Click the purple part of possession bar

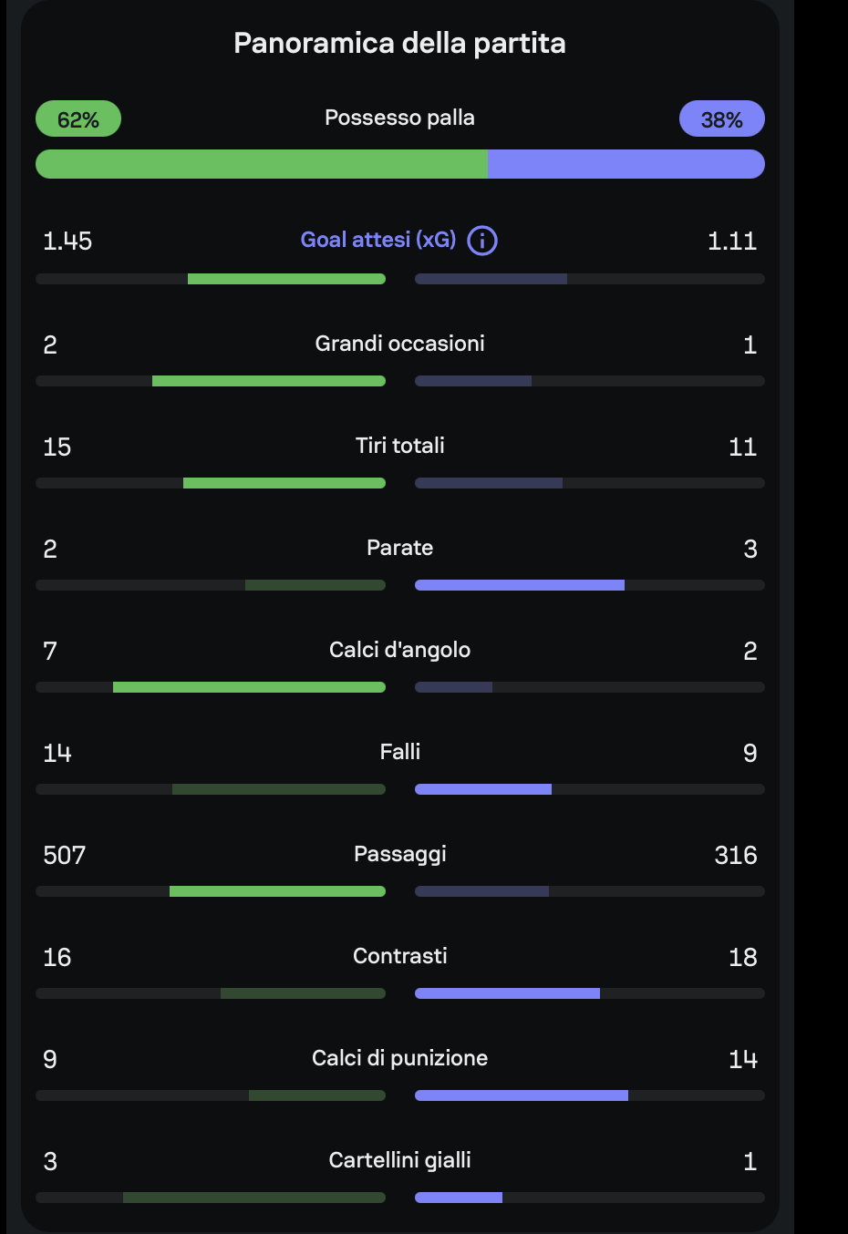pos(626,164)
